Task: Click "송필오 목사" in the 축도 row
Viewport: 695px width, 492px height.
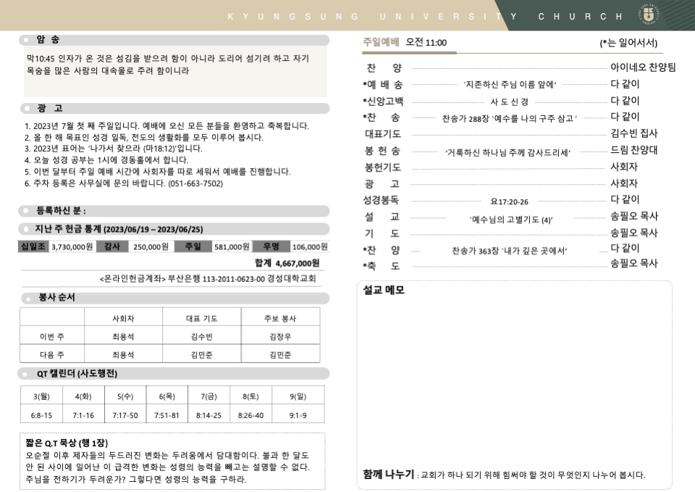Action: tap(634, 264)
